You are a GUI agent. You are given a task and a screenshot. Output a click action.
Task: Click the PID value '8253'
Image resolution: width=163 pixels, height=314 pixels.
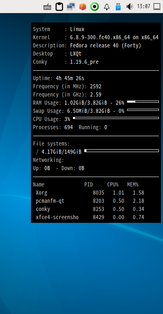(x=99, y=209)
